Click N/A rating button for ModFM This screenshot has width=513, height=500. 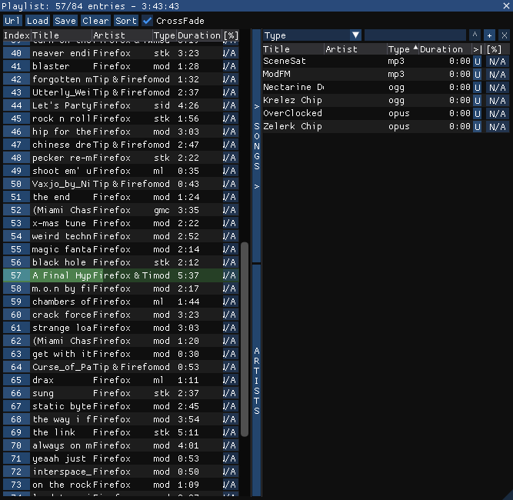click(x=498, y=75)
